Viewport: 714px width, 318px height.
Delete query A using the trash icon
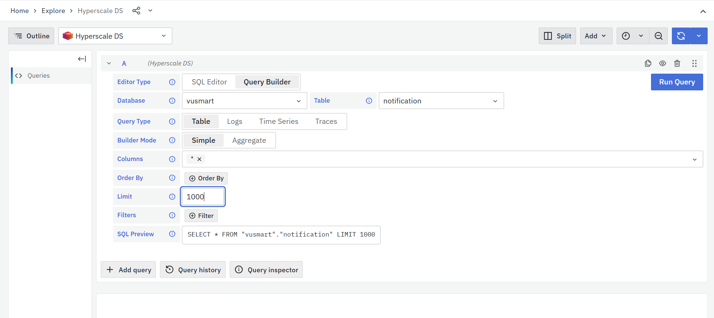[677, 63]
